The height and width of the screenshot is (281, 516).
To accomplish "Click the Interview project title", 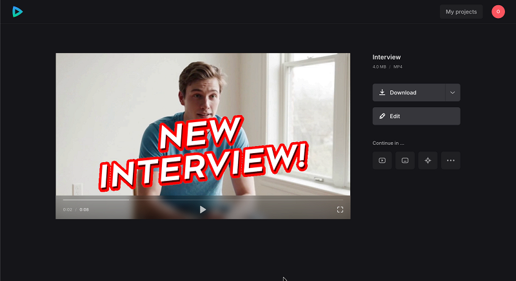I will coord(387,57).
